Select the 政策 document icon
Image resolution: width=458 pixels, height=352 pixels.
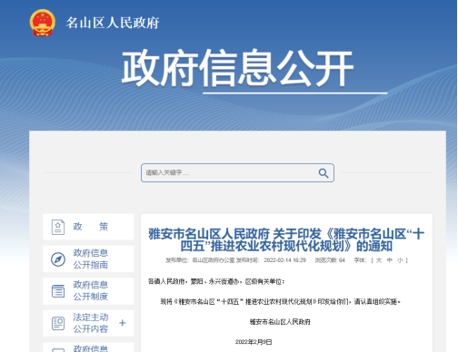58,227
